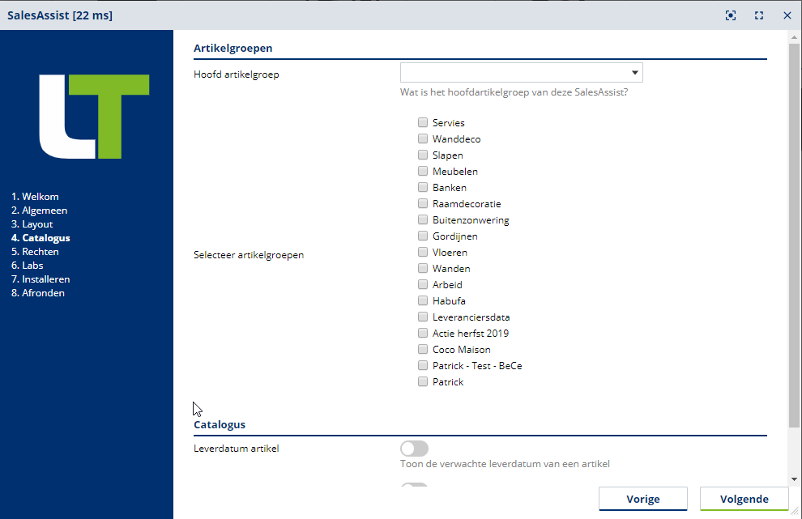The height and width of the screenshot is (519, 802).
Task: Click the fullscreen icon in title bar
Action: pos(759,15)
